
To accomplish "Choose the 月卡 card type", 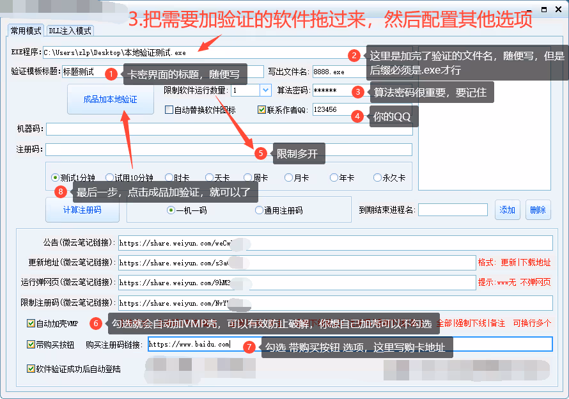I will 289,178.
